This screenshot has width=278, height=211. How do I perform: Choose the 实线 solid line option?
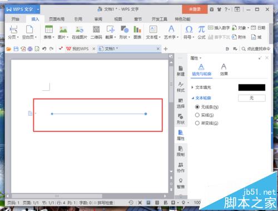tap(197, 115)
